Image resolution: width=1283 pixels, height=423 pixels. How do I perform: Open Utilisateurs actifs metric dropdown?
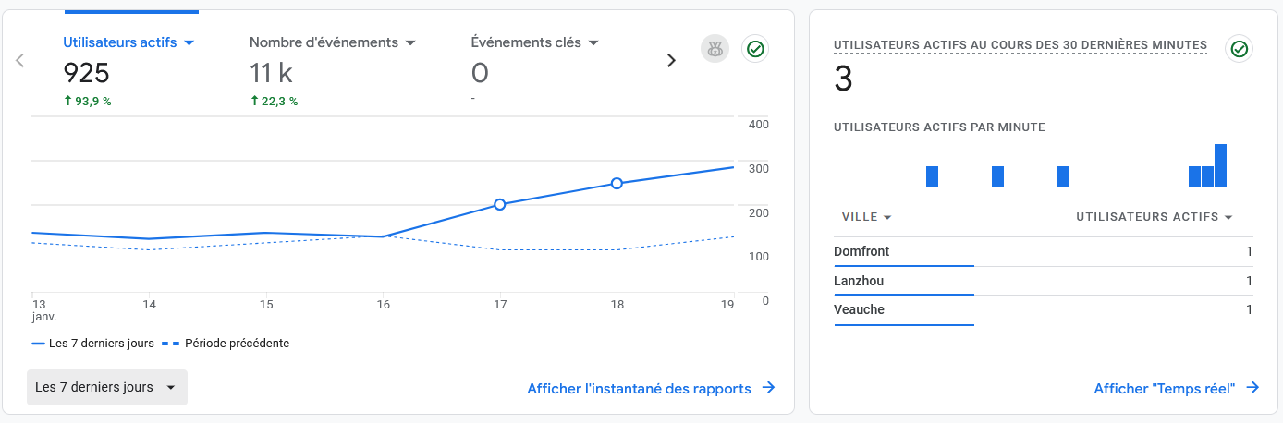click(189, 43)
